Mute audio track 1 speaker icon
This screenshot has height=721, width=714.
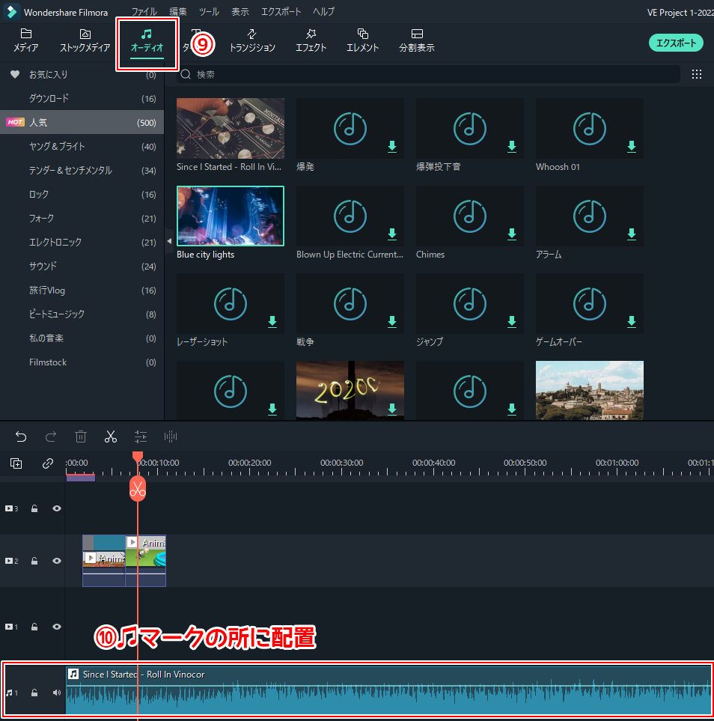[57, 693]
